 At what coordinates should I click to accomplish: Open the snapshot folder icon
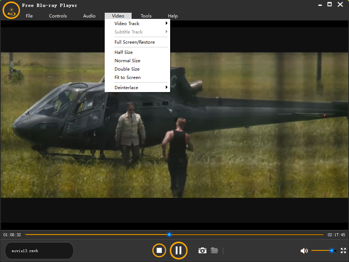point(214,250)
